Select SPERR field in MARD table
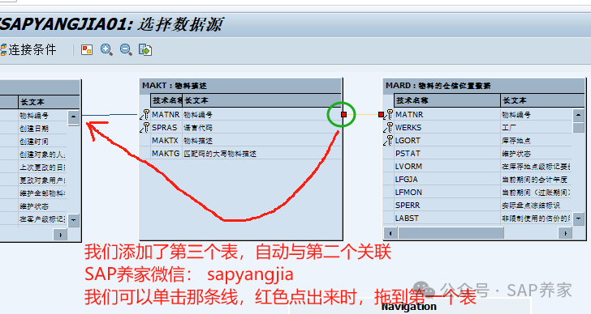Image resolution: width=591 pixels, height=314 pixels. point(408,206)
